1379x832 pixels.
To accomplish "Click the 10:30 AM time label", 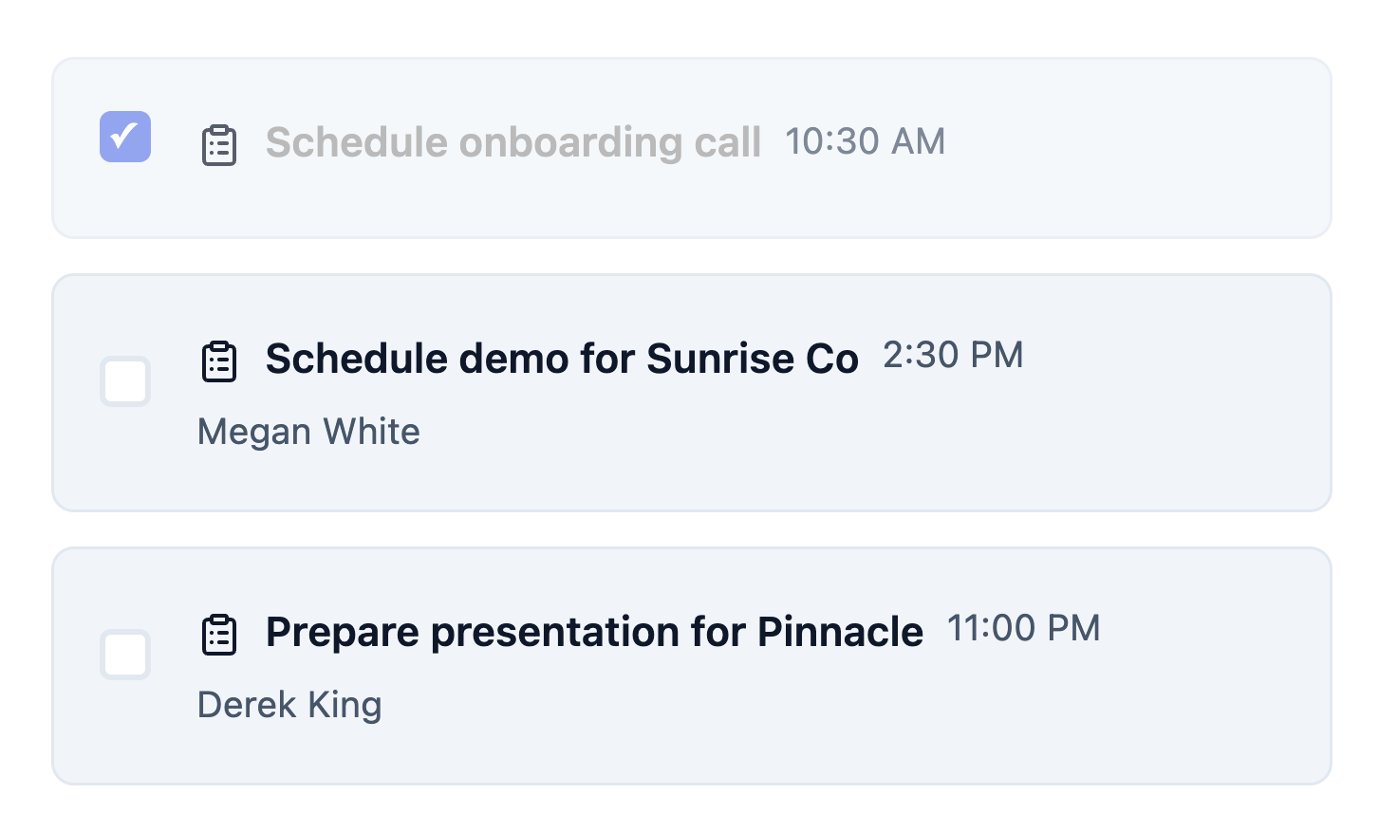I will [x=865, y=141].
